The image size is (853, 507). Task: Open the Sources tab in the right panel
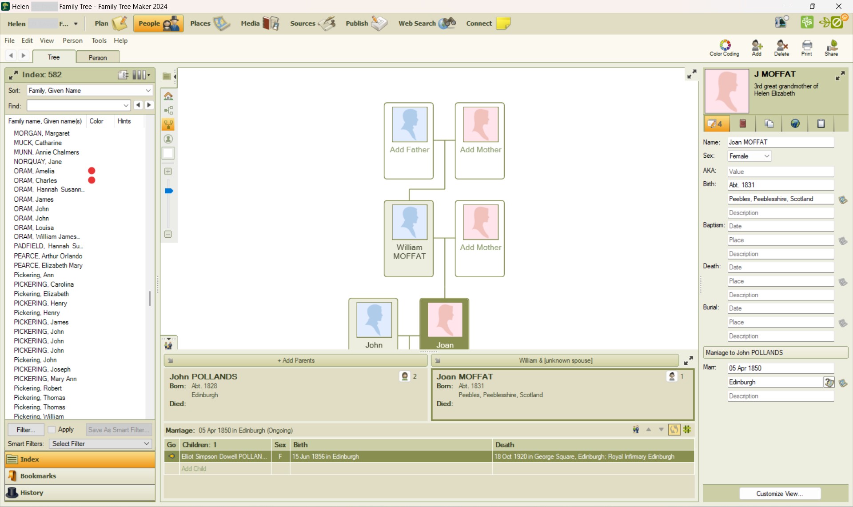(x=742, y=124)
